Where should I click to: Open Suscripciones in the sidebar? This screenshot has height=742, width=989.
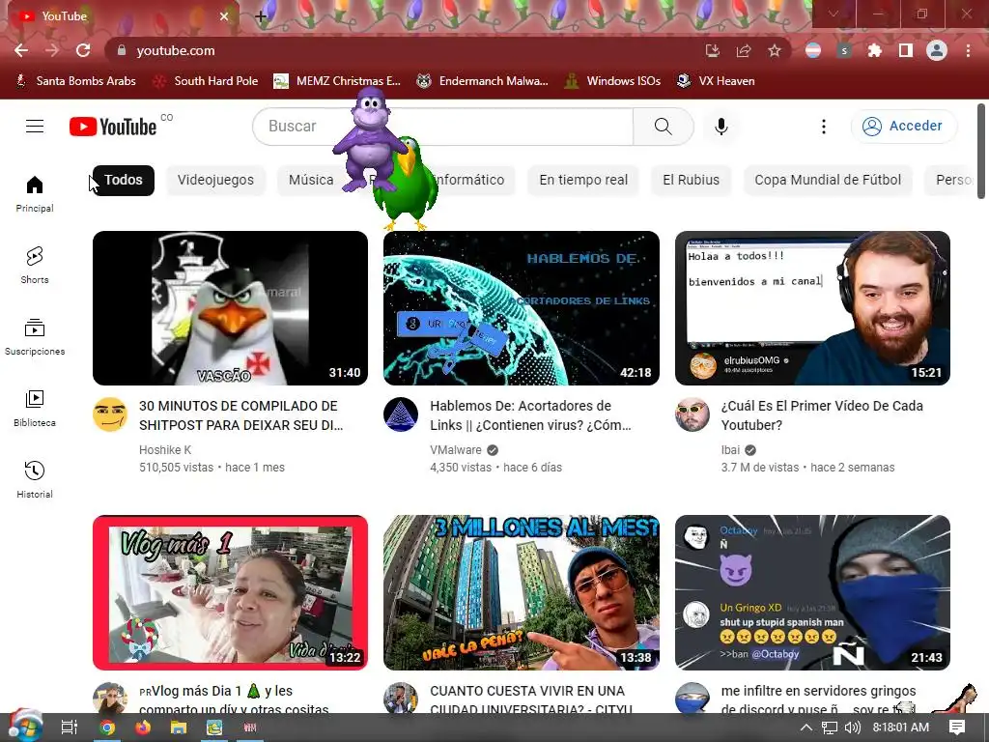point(35,336)
